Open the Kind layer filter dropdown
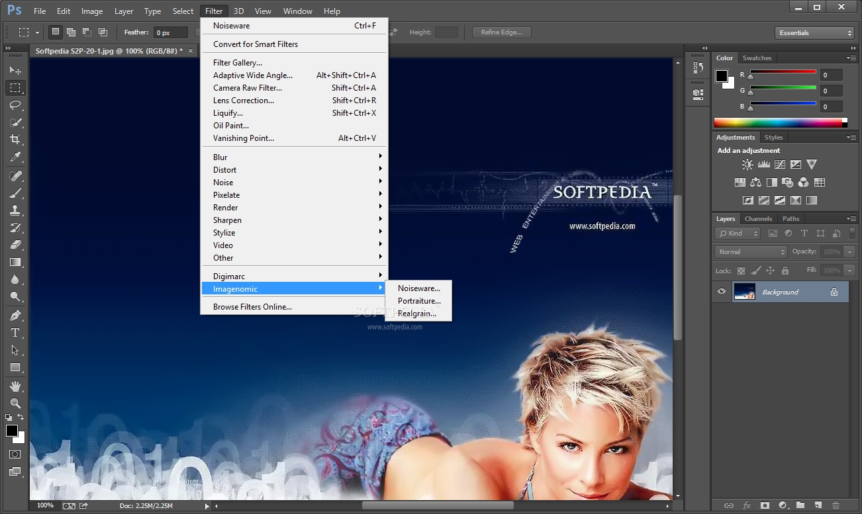862x514 pixels. point(738,234)
